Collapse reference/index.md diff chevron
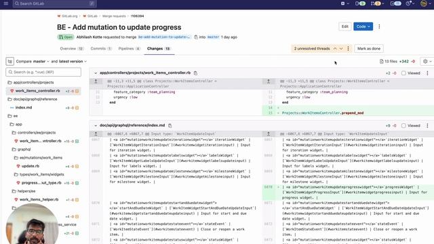The image size is (434, 244). coord(96,125)
